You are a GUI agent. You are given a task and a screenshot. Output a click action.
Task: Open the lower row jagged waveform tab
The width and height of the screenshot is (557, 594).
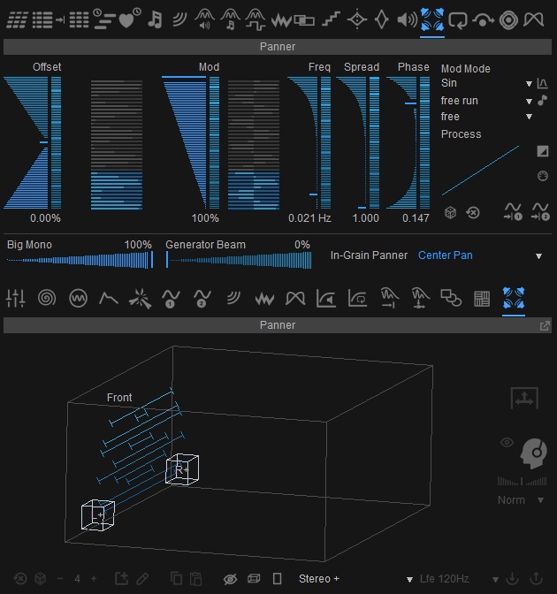[264, 299]
